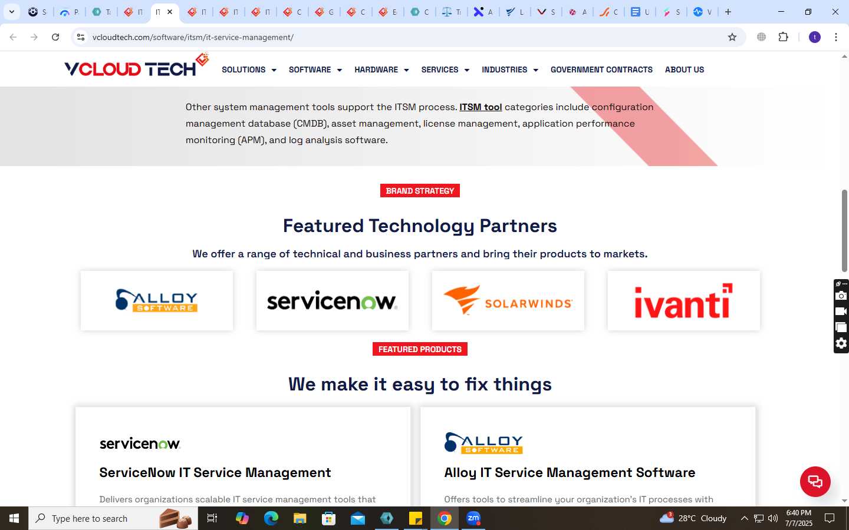Image resolution: width=849 pixels, height=530 pixels.
Task: Click the ServiceNow logo in the product card
Action: tap(140, 443)
